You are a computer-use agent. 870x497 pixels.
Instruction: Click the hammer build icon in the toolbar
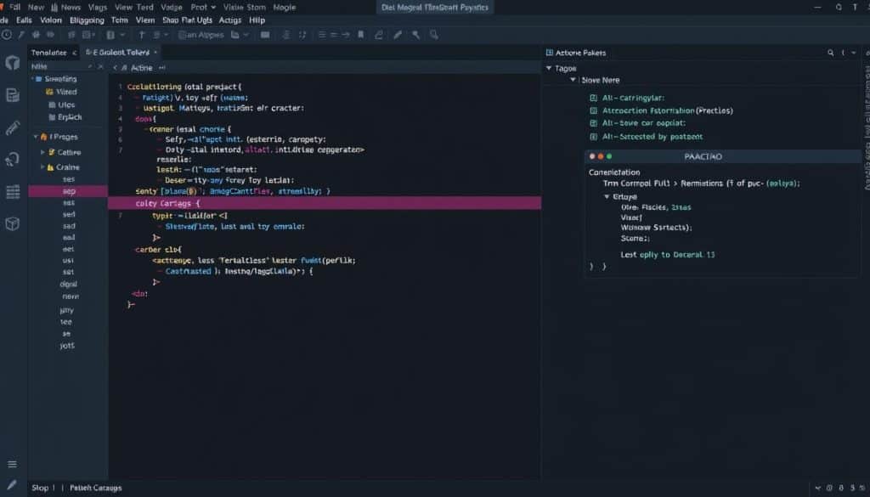point(415,34)
